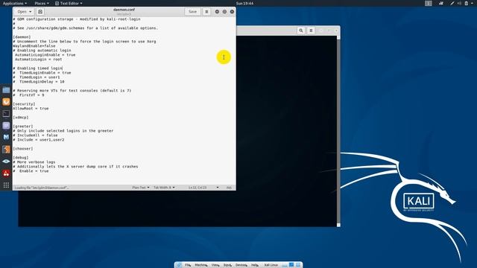Show all applications grid

[6, 185]
